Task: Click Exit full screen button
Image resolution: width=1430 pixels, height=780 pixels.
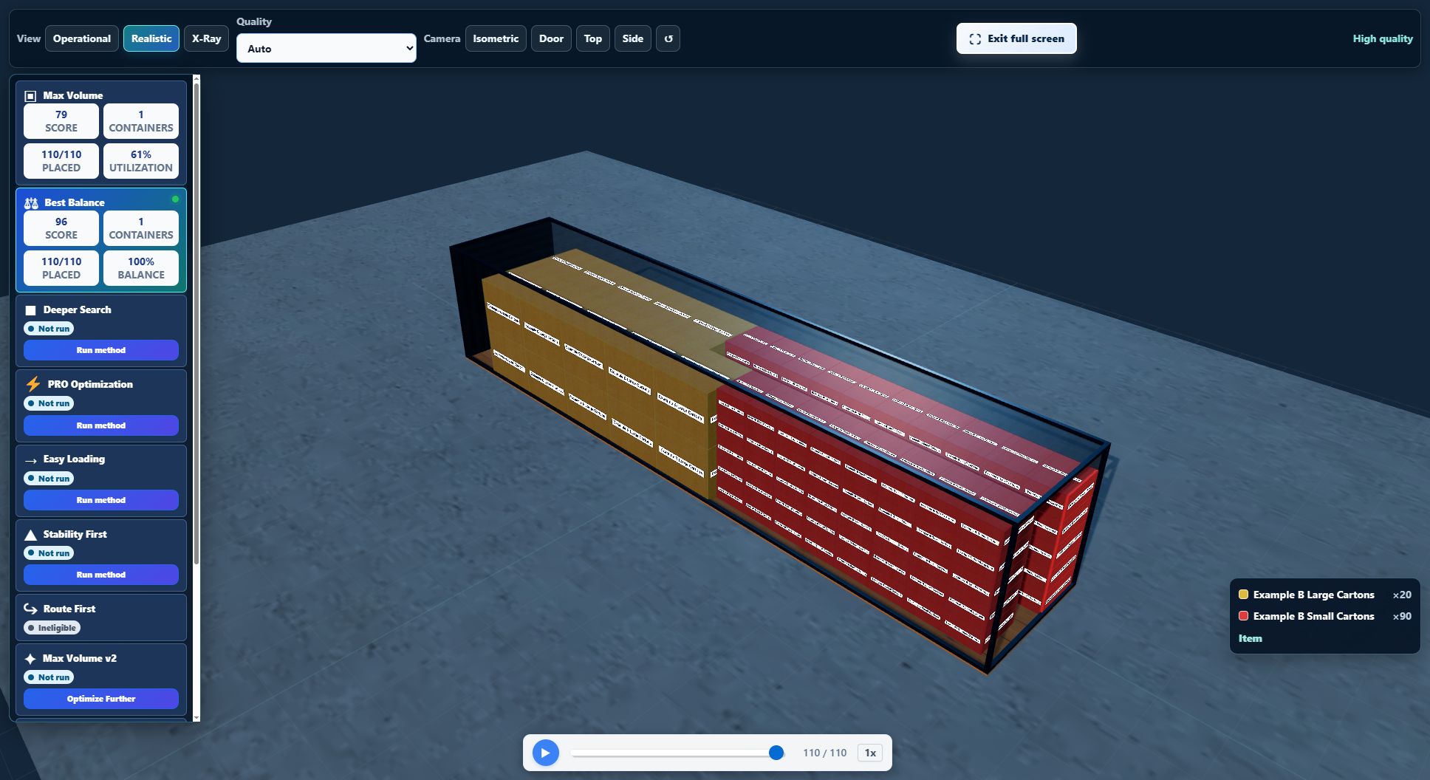Action: pos(1016,38)
